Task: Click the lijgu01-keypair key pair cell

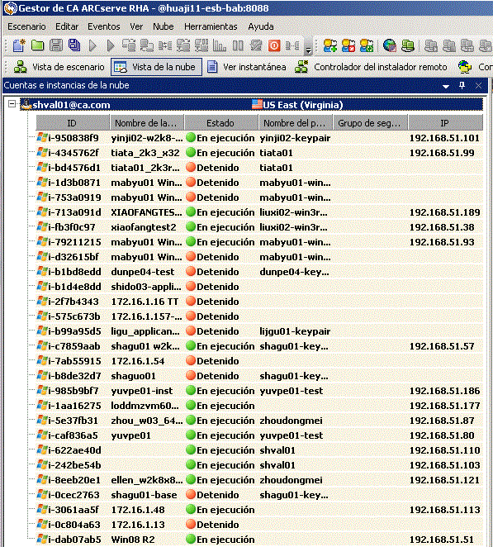Action: point(295,331)
